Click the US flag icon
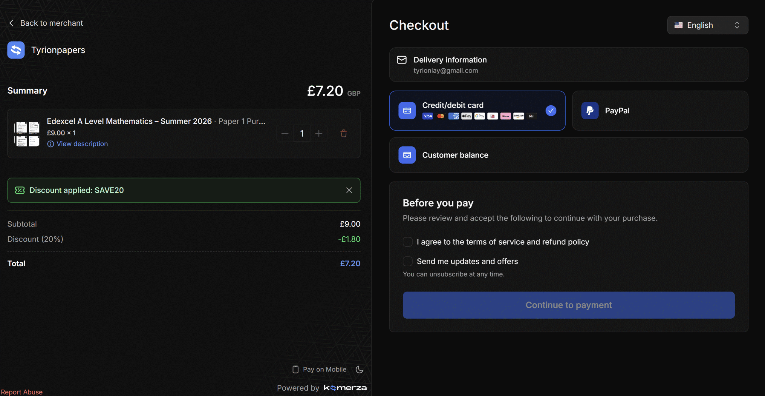This screenshot has width=765, height=396. point(678,25)
